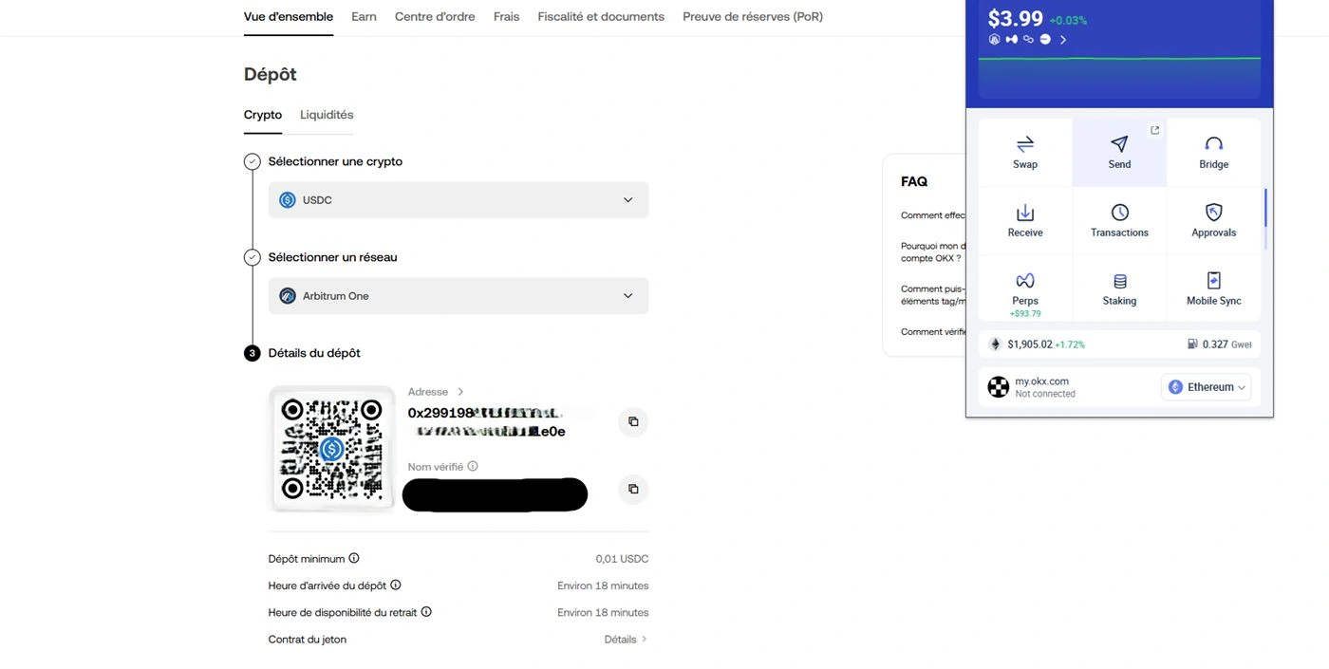Go to Vue d'ensemble tab
Viewport: 1329px width, 669px height.
point(289,17)
